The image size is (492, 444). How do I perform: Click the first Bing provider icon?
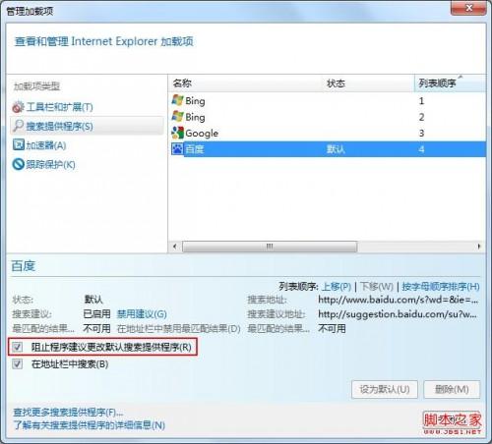(x=177, y=100)
